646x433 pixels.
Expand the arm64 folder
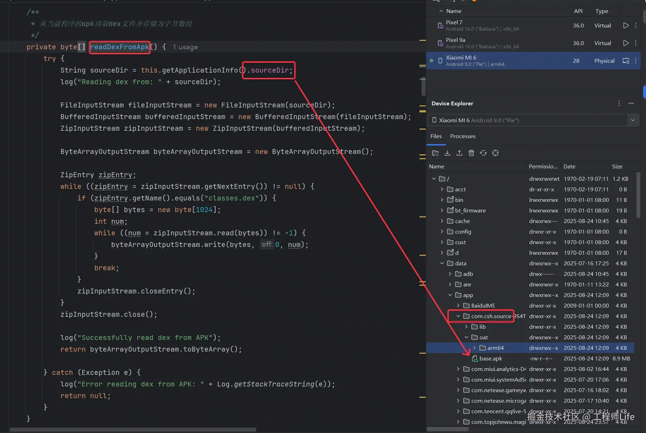475,348
